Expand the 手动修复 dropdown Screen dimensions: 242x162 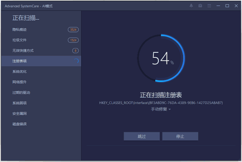click(161, 109)
